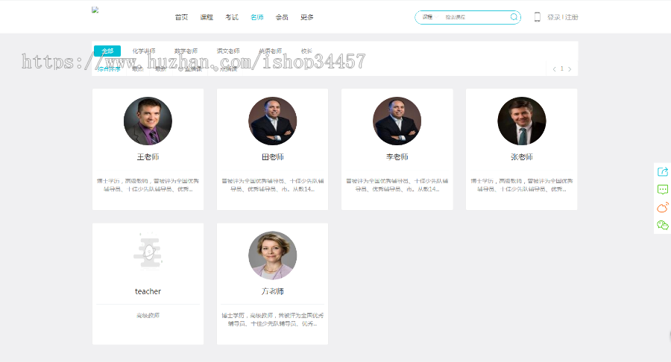Click 田老师's profile photo
Image resolution: width=671 pixels, height=362 pixels.
click(273, 121)
